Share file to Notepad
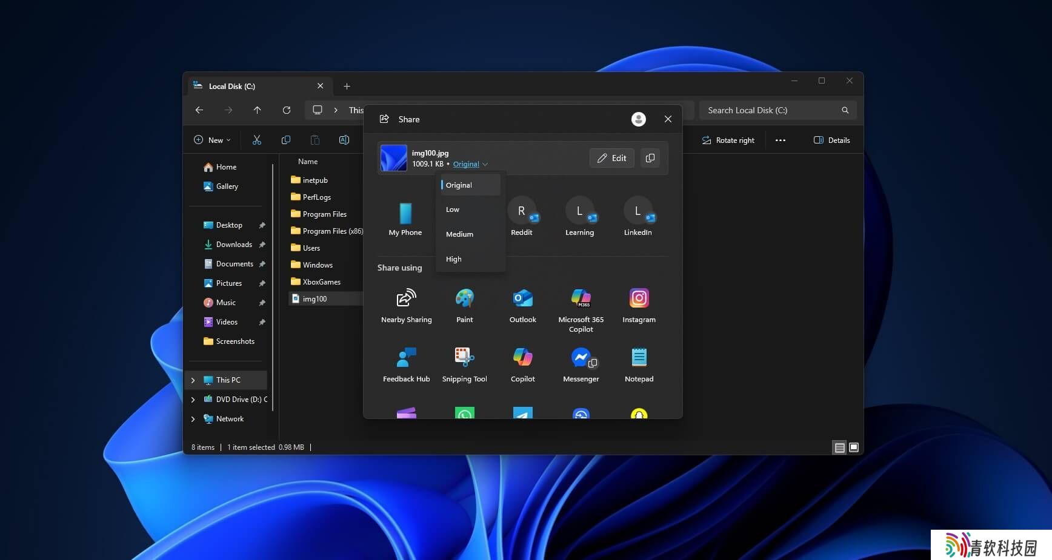The width and height of the screenshot is (1052, 560). pyautogui.click(x=639, y=364)
